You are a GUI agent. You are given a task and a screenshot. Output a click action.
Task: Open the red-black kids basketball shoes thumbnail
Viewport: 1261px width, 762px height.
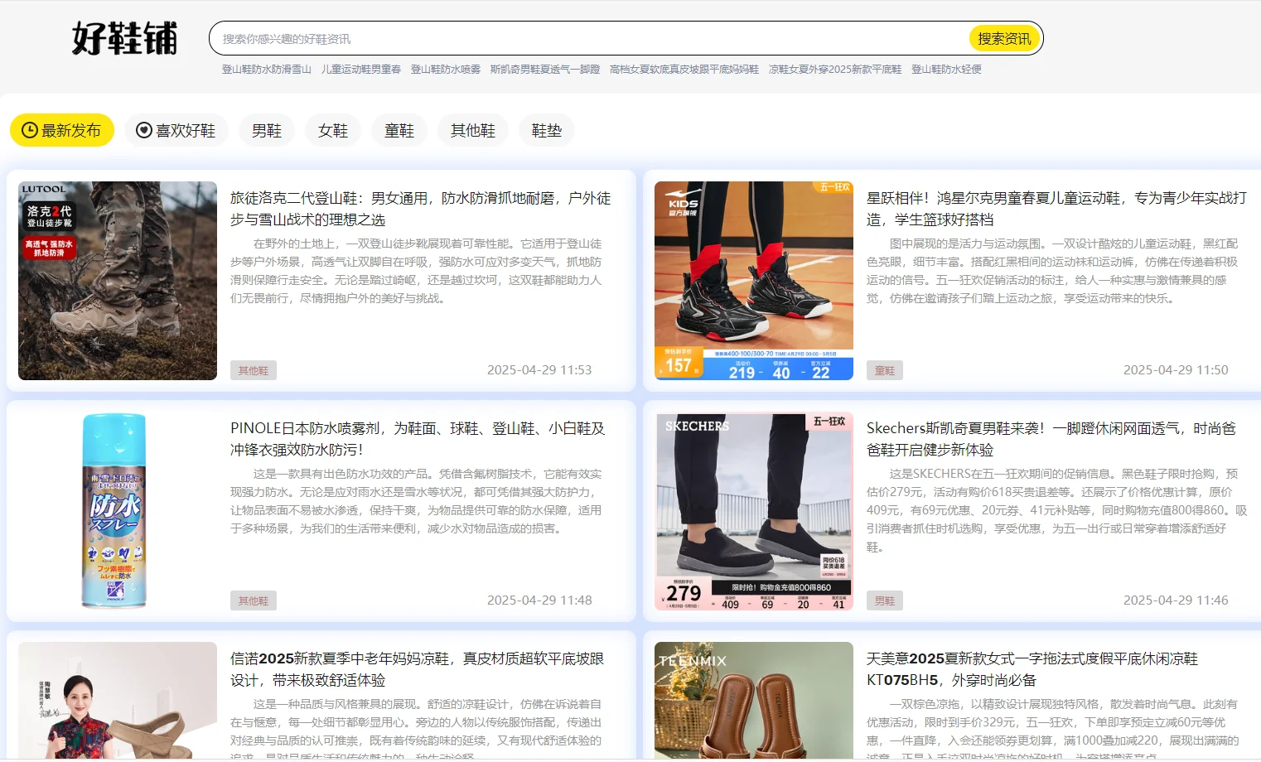click(753, 281)
